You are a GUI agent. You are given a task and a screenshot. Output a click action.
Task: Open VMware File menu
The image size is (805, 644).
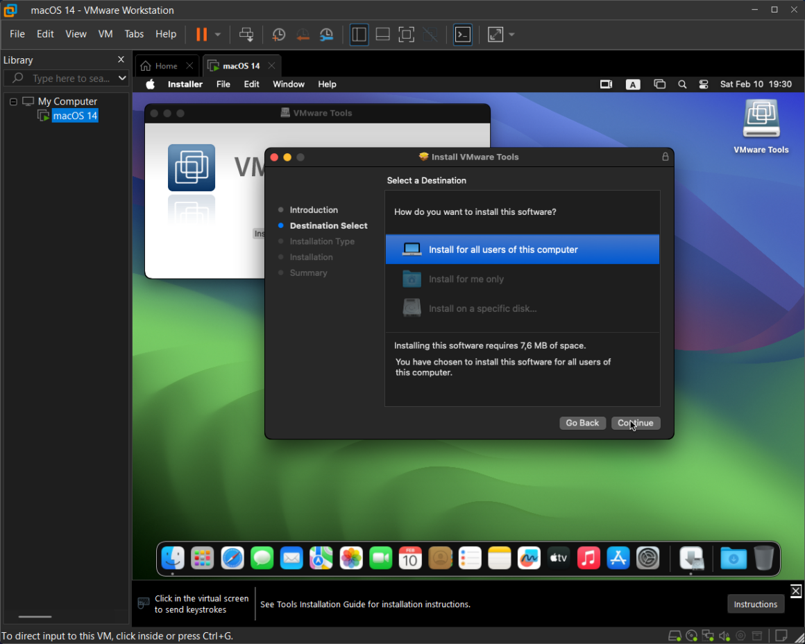(x=17, y=34)
